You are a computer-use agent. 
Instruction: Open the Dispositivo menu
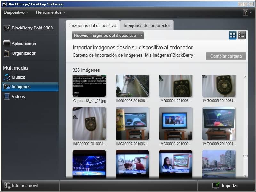click(x=16, y=12)
